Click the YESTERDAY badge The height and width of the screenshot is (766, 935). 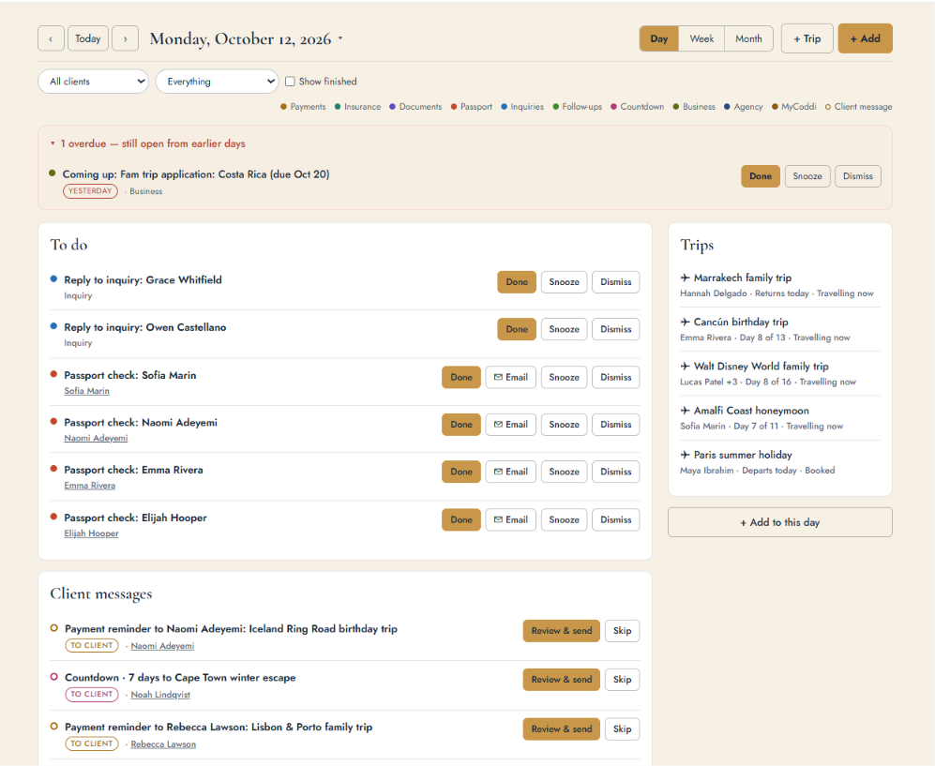(90, 190)
